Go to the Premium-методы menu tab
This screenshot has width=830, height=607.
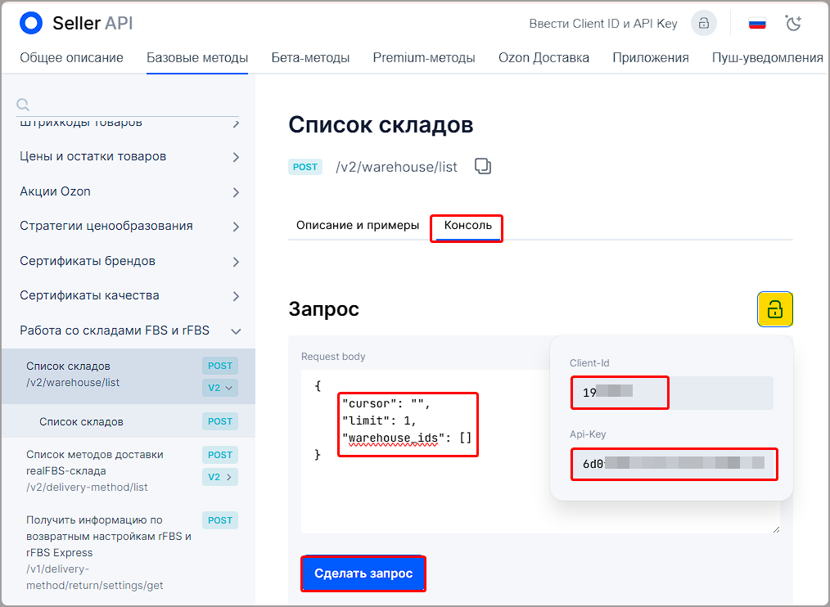click(423, 58)
